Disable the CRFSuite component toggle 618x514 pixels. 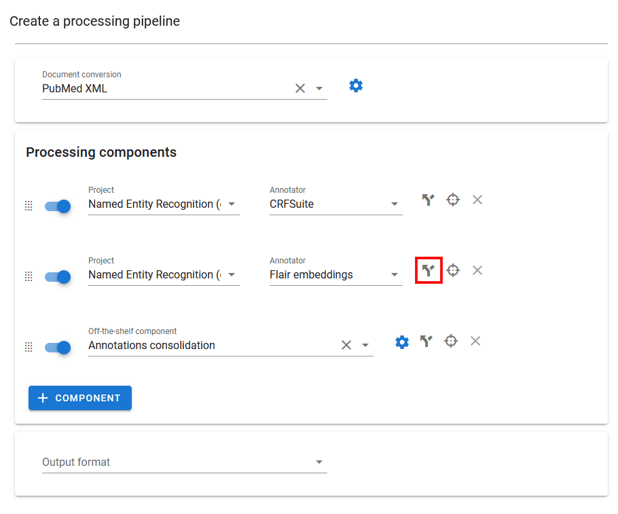pos(58,206)
